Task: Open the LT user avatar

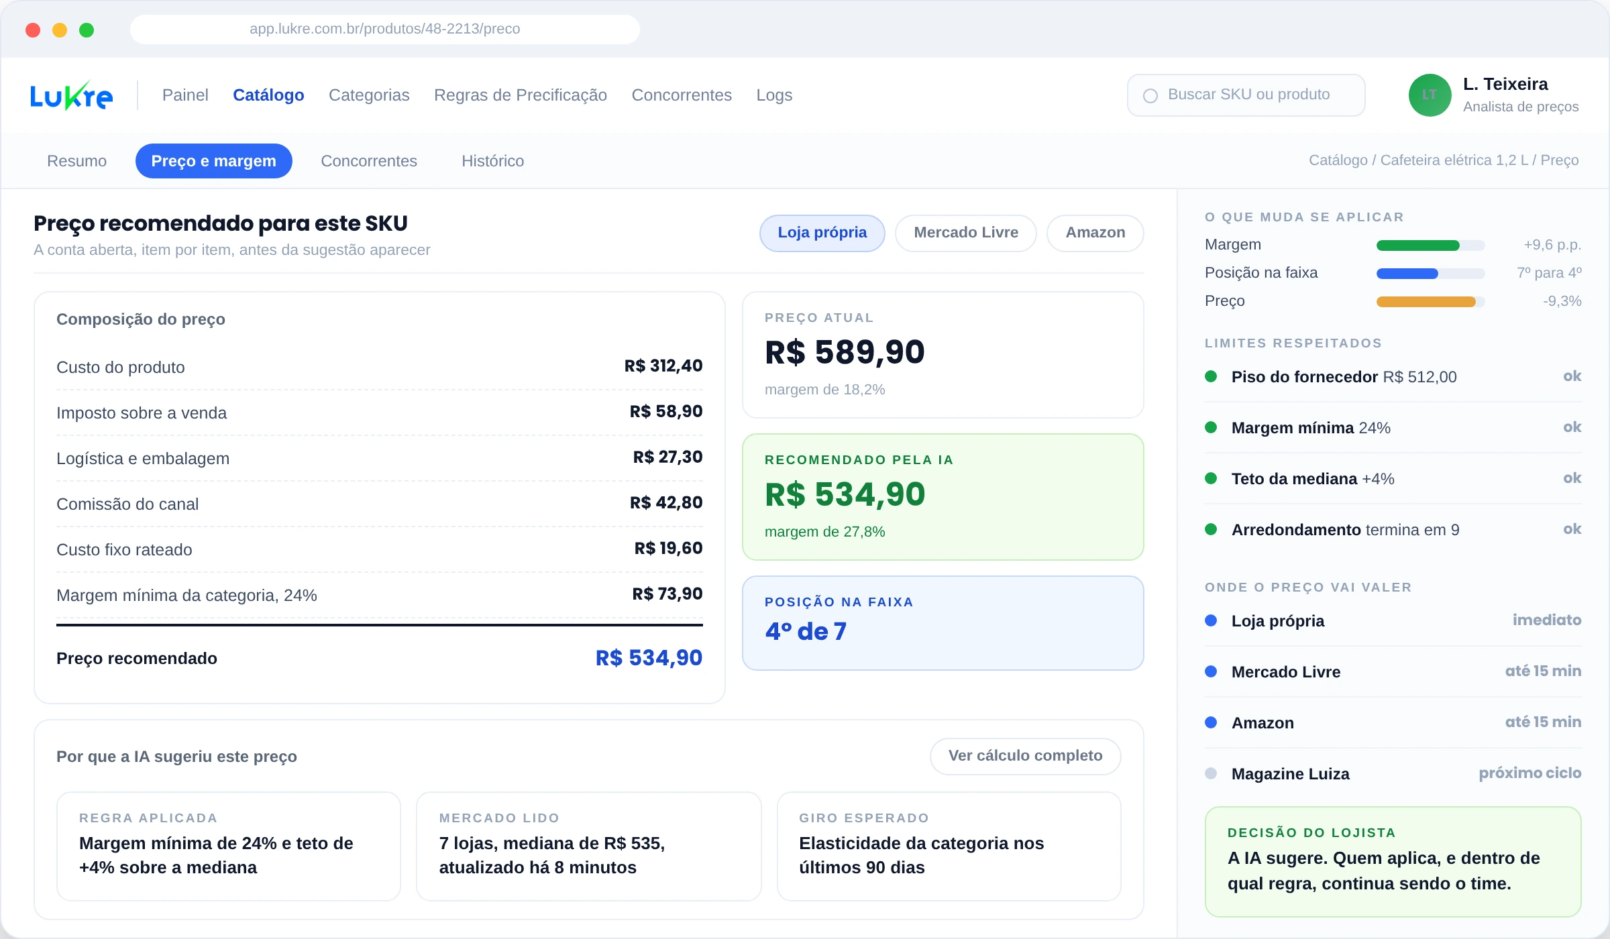Action: 1430,95
